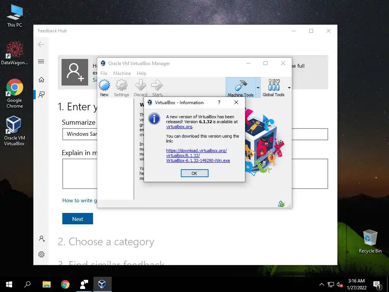Click the muted volume tray icon
Screen dimensions: 389x292
(340, 284)
